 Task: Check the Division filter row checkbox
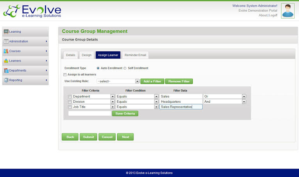tap(69, 102)
